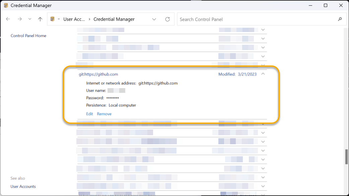Click the vertical scrollbar thumb
349x196 pixels.
[346, 157]
